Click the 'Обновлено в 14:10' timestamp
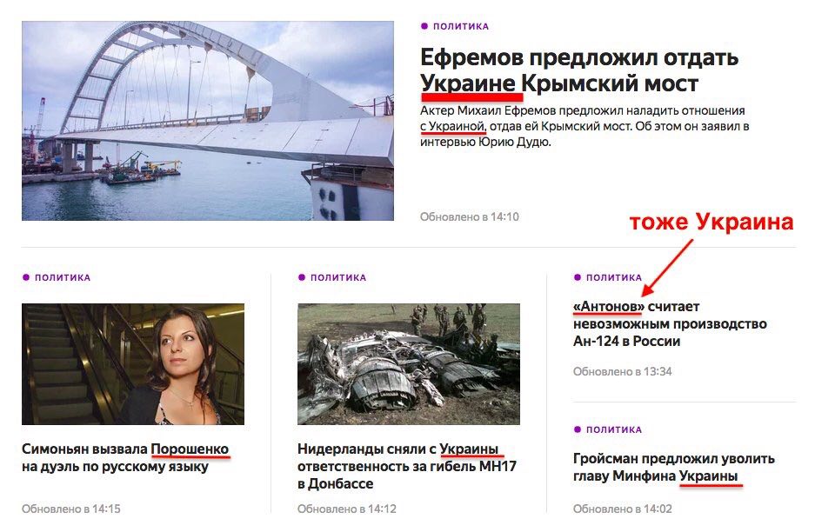This screenshot has width=815, height=532. pos(470,216)
